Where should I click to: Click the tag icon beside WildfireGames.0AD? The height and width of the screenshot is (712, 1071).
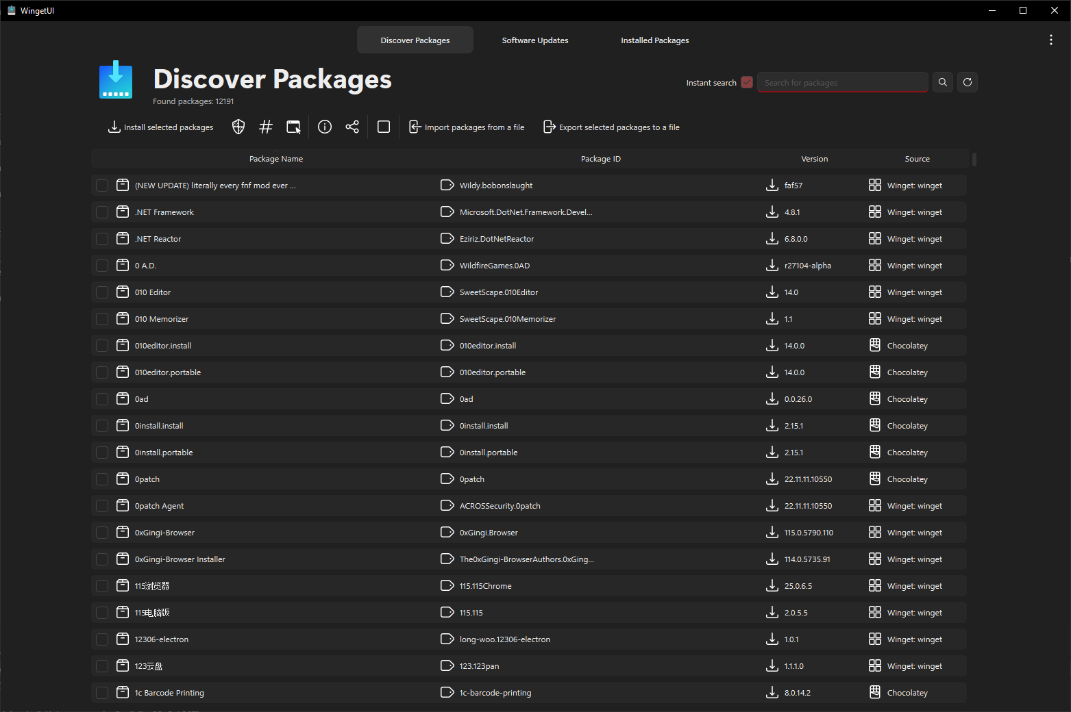447,265
